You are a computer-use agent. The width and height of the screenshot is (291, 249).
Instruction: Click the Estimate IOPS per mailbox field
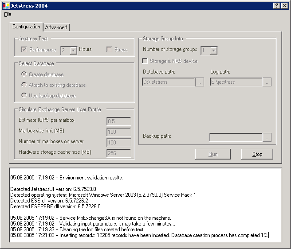[119, 121]
